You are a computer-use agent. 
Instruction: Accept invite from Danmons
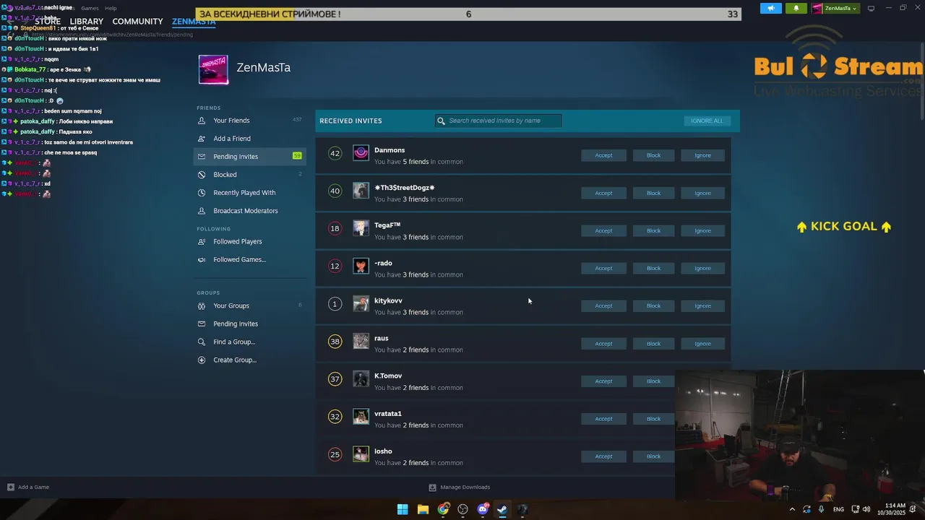tap(603, 155)
